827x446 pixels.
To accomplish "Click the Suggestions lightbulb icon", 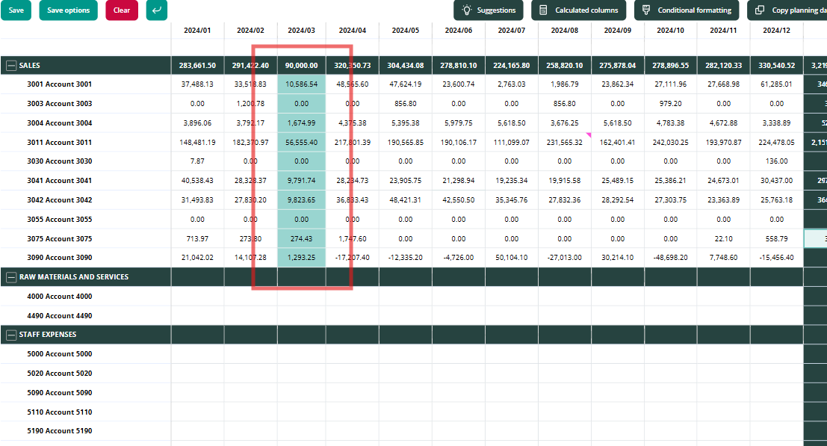I will 466,10.
